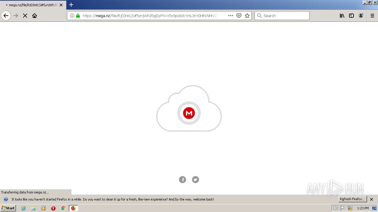The width and height of the screenshot is (378, 212).
Task: Dismiss the Firefox refresh notification bar
Action: click(x=372, y=199)
